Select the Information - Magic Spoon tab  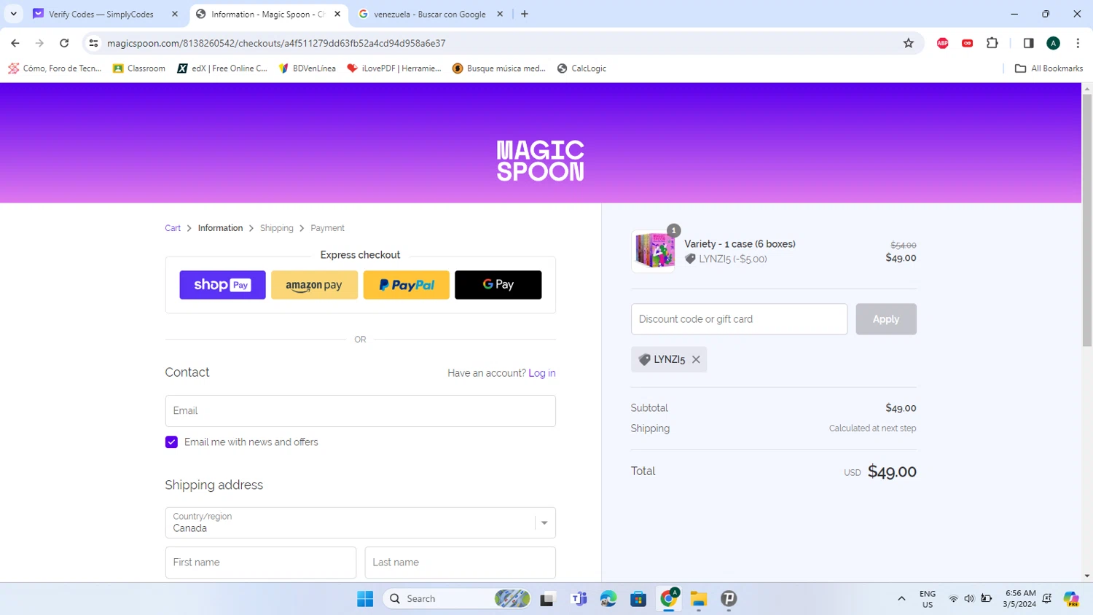coord(267,14)
